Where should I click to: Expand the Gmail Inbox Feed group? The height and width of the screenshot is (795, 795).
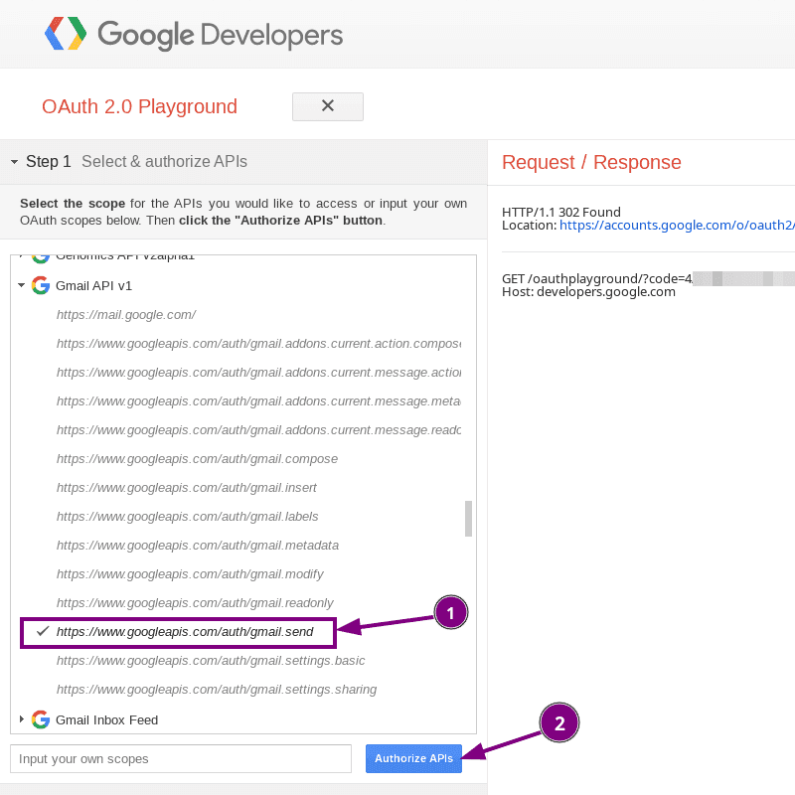tap(21, 719)
